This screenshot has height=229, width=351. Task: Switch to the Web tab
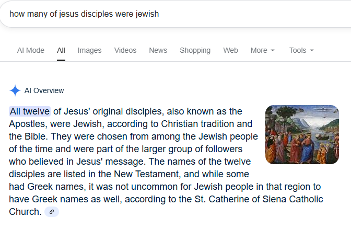pos(230,50)
